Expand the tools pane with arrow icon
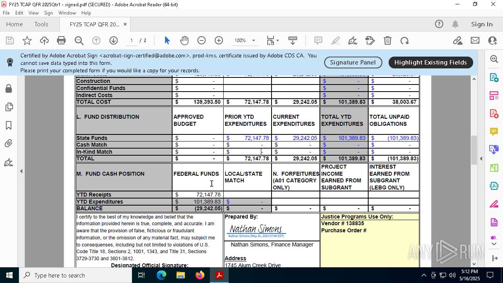Screen dimensions: 503x283 point(494,258)
